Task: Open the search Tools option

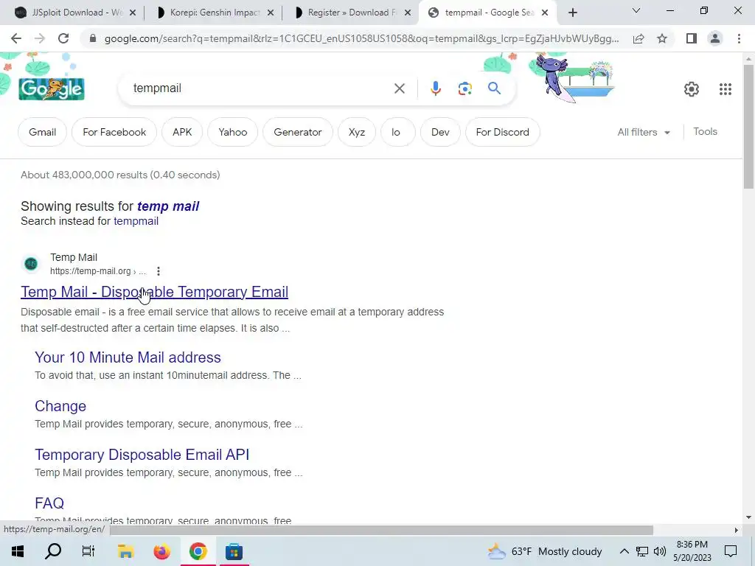Action: pos(705,131)
